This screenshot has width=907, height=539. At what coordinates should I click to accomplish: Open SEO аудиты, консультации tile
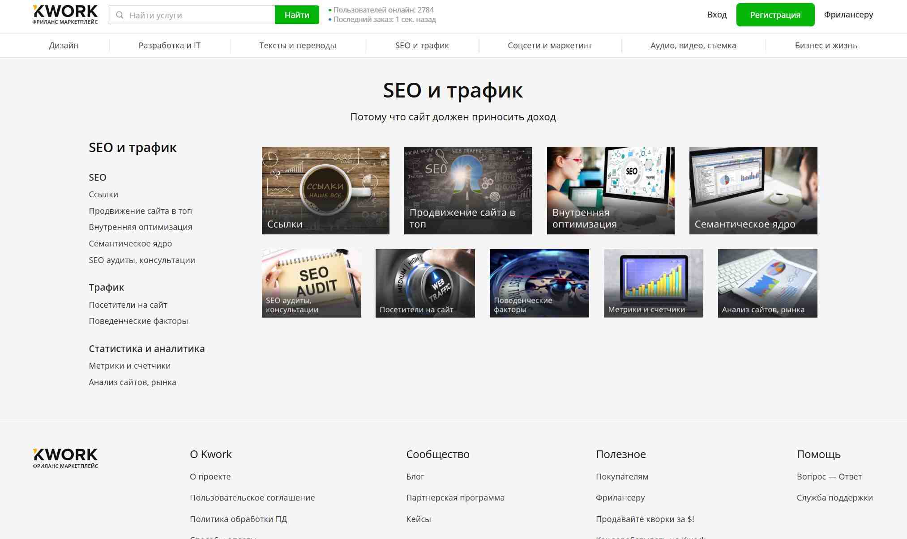pyautogui.click(x=311, y=283)
